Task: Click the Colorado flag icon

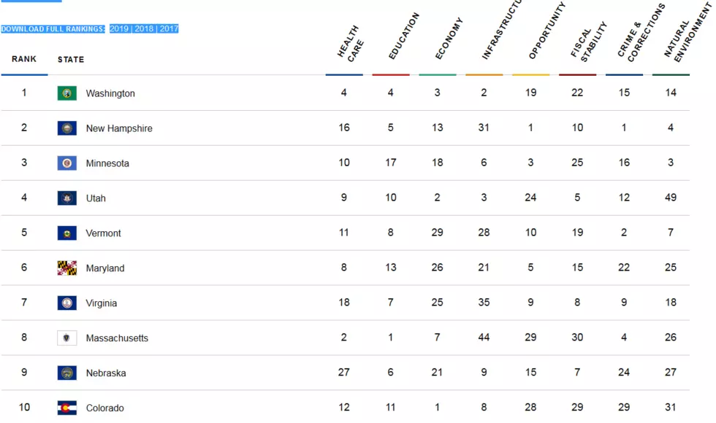Action: (66, 408)
